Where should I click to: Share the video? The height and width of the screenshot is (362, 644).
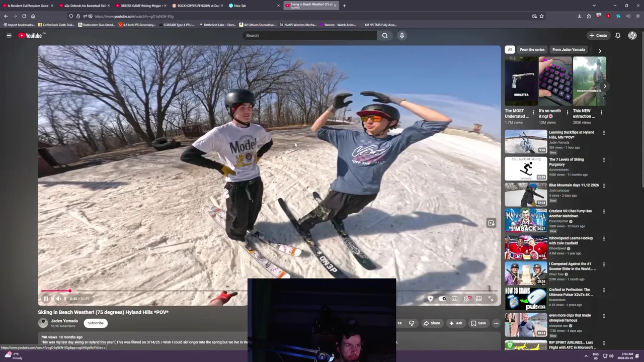point(432,323)
